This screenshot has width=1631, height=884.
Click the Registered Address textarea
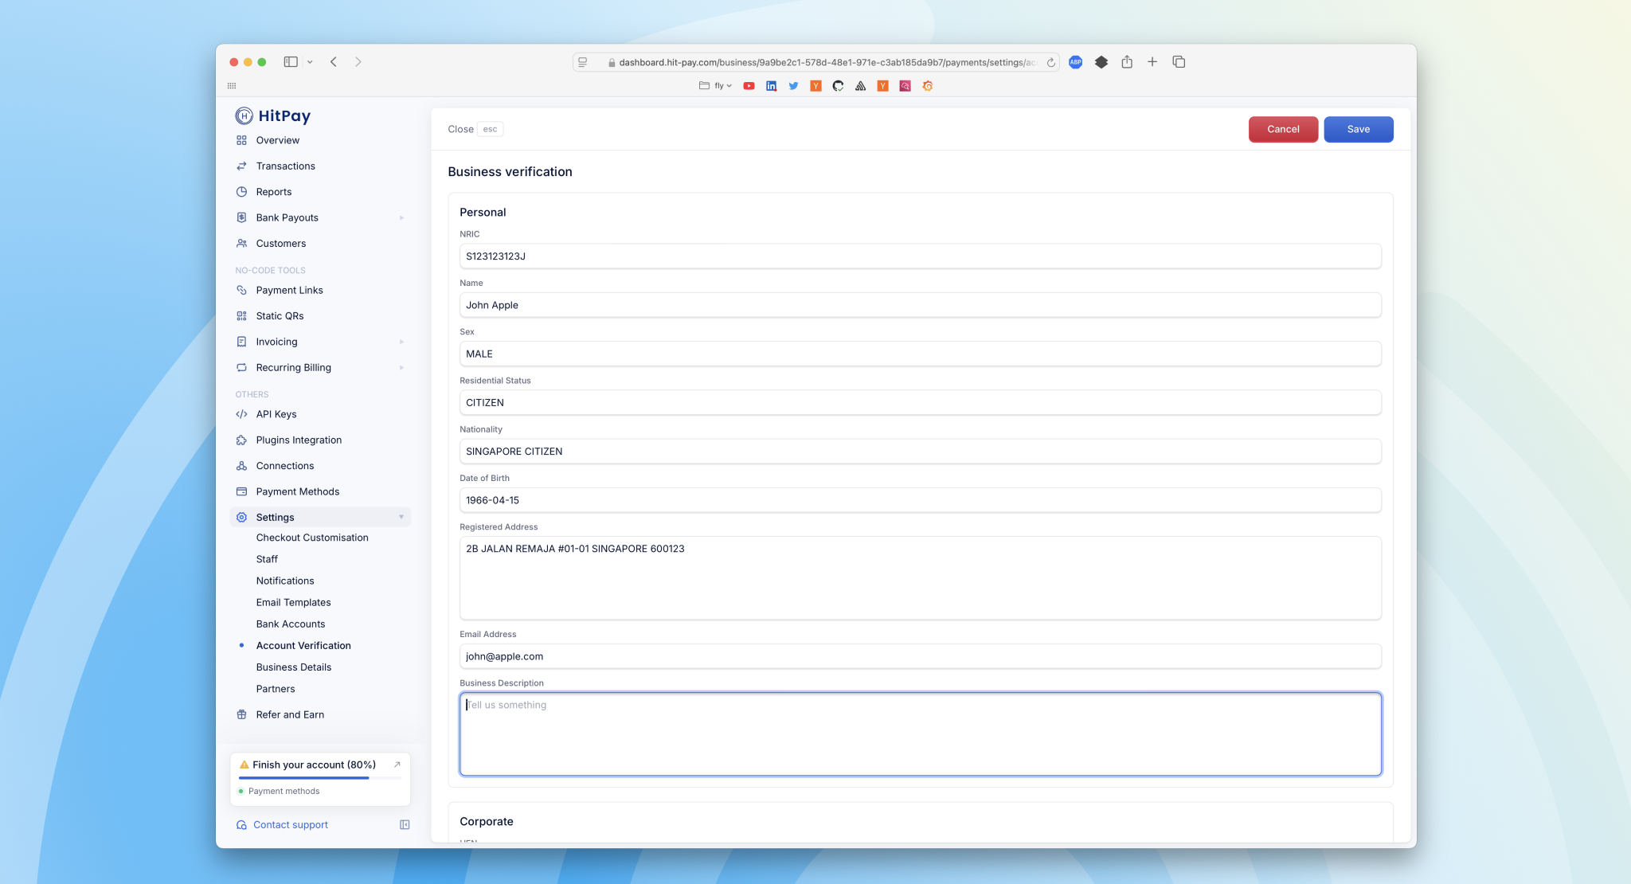pyautogui.click(x=920, y=578)
